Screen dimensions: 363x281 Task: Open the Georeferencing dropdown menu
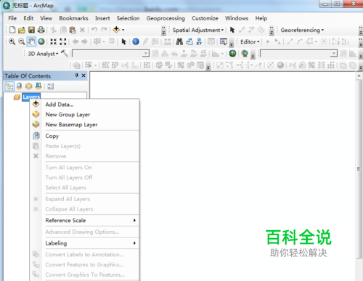tap(302, 30)
